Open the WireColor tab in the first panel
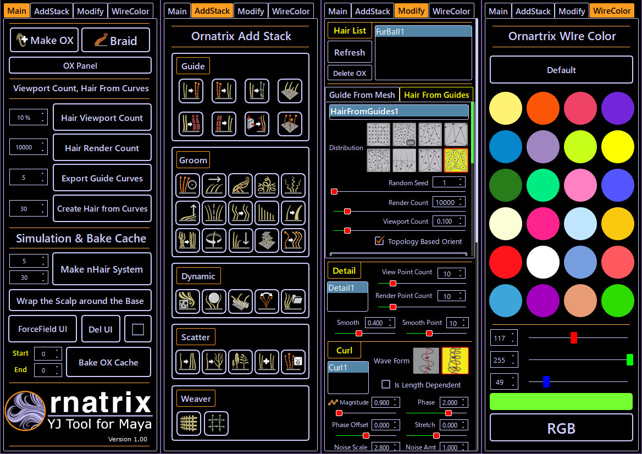 pos(130,10)
